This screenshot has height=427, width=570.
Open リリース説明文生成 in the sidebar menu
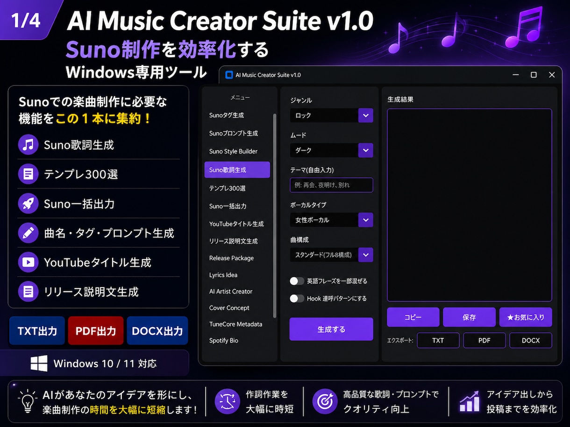click(x=234, y=241)
